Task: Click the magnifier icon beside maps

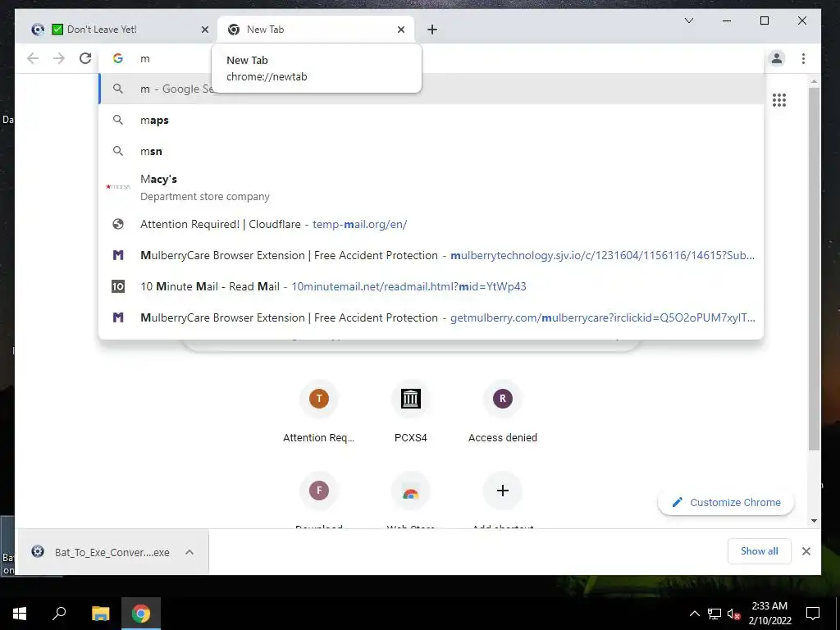Action: (118, 120)
